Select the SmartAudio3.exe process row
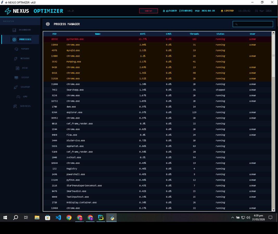This screenshot has width=278, height=234. coord(157,191)
